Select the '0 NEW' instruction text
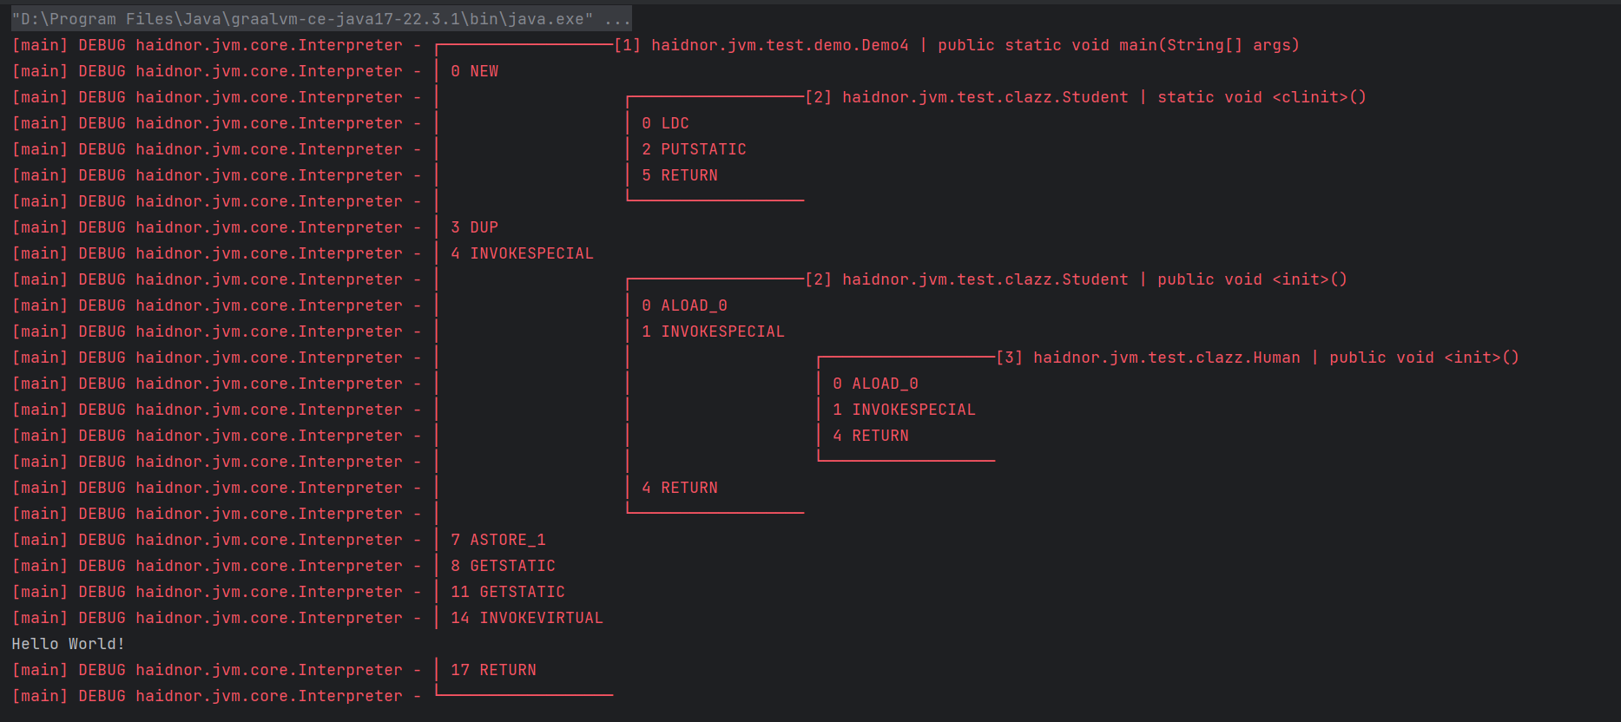This screenshot has height=722, width=1621. point(475,71)
